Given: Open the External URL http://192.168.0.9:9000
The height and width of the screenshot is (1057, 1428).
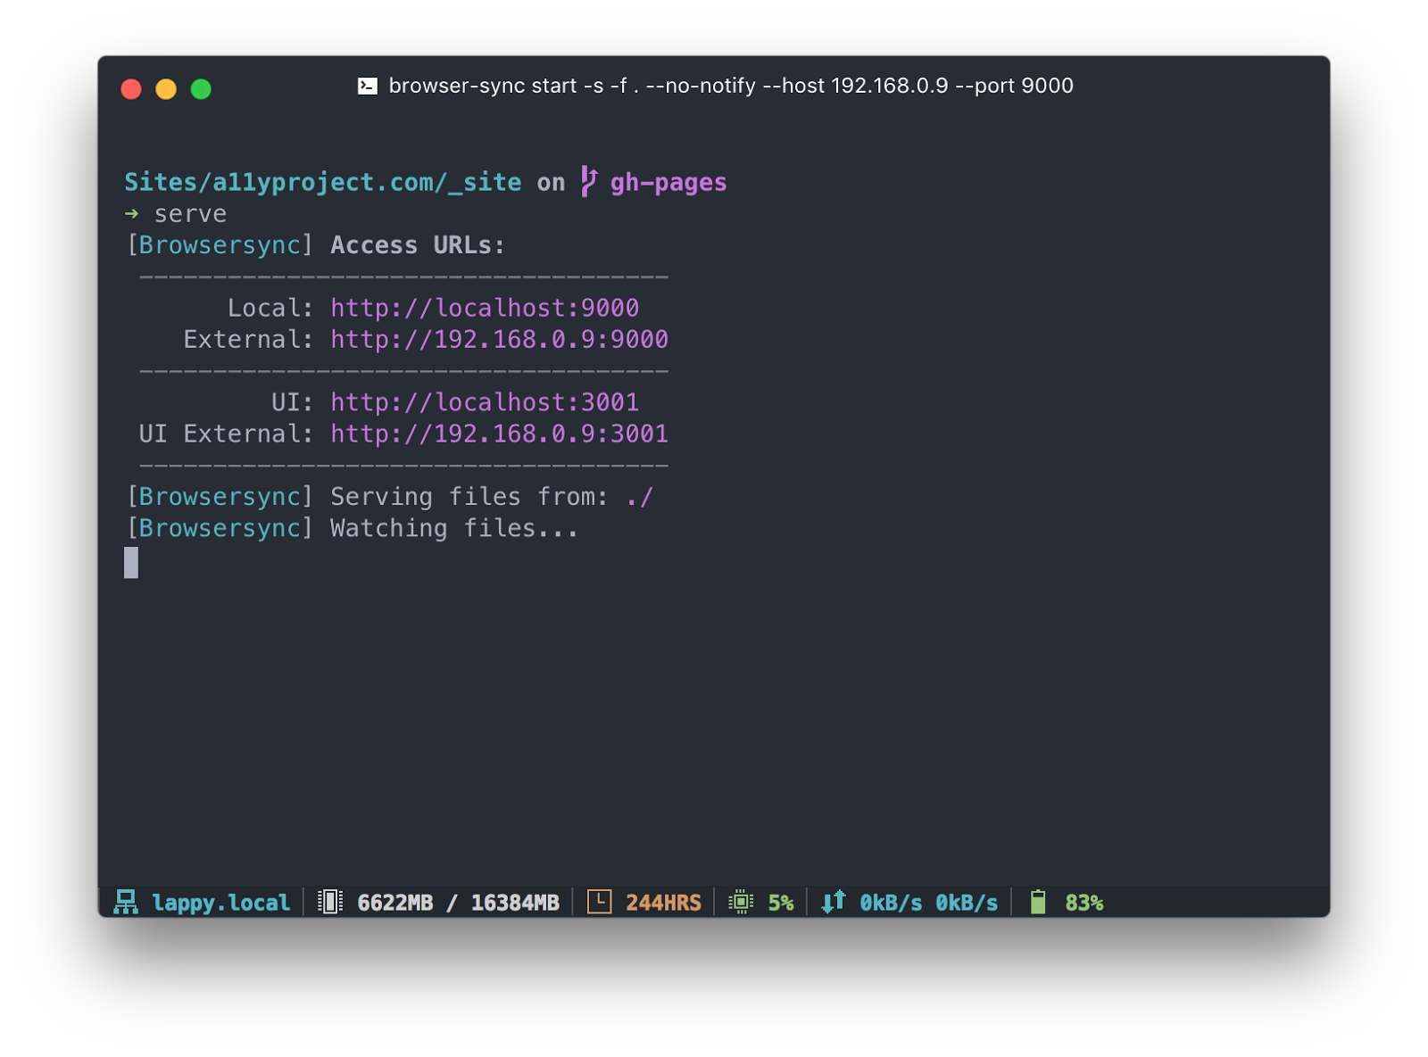Looking at the screenshot, I should (x=499, y=339).
